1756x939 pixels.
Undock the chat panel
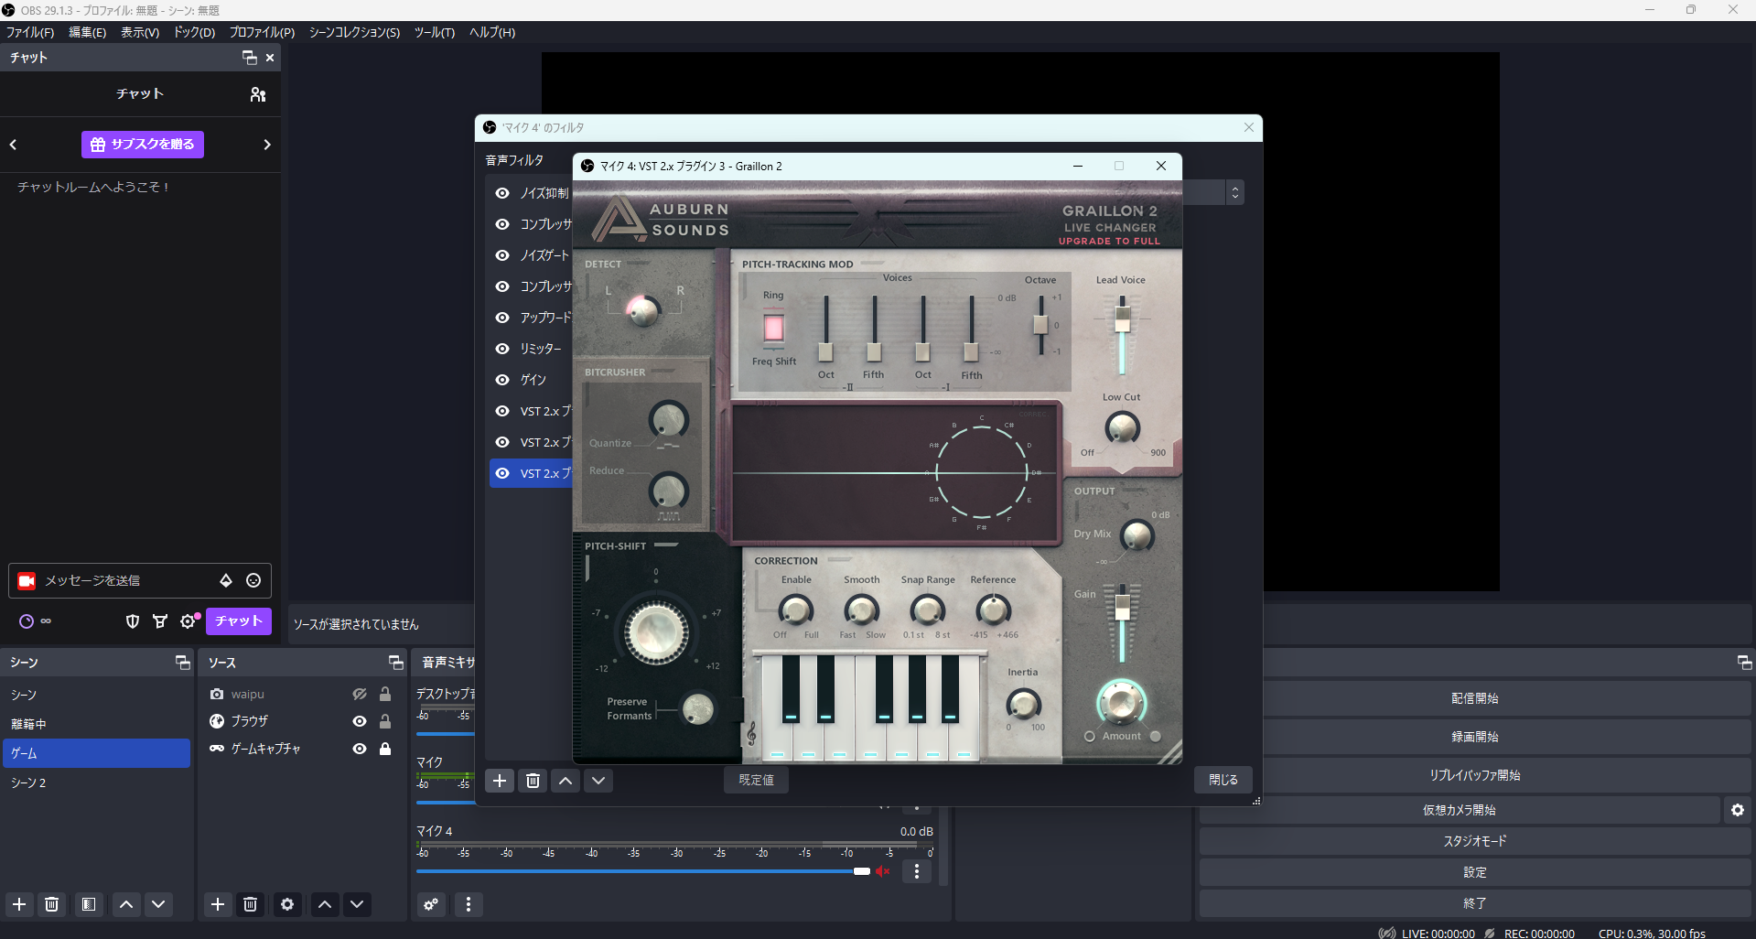(x=249, y=58)
